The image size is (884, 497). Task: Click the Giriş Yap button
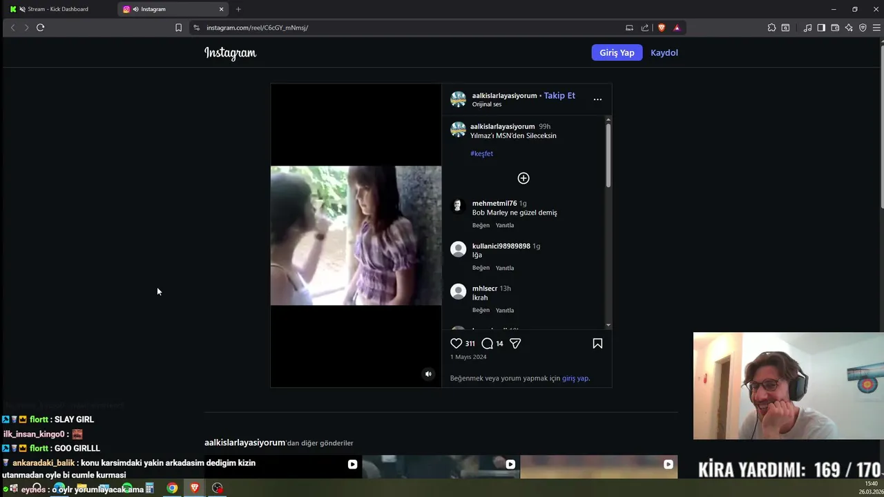pos(617,52)
